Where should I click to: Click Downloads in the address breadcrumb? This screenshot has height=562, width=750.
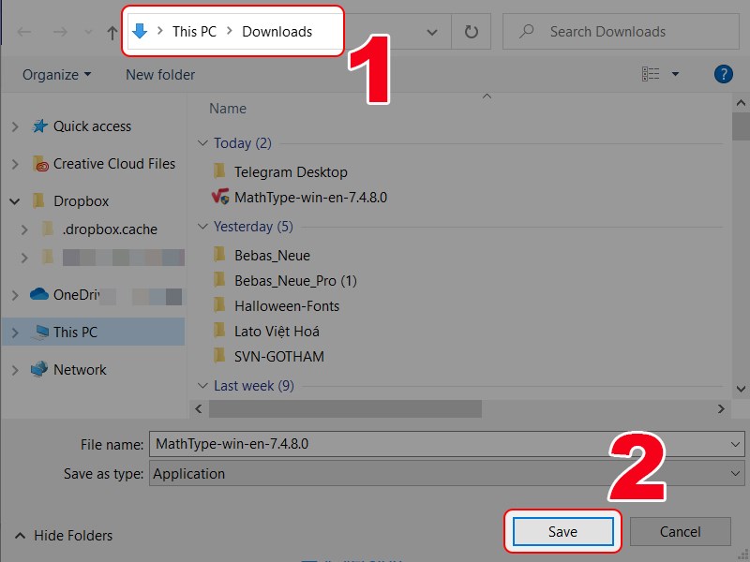(x=277, y=31)
